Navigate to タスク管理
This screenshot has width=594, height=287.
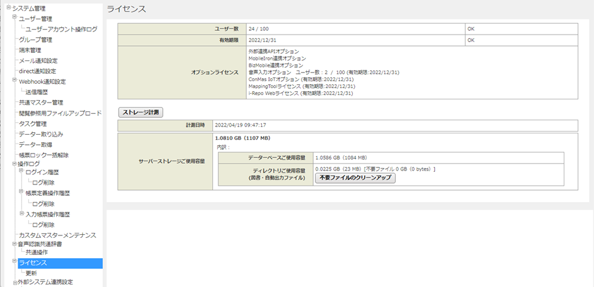pos(33,124)
